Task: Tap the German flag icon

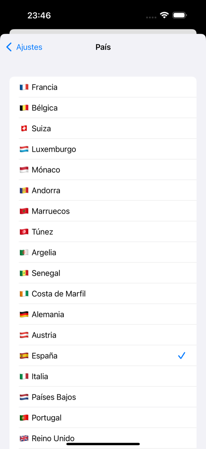Action: 24,315
